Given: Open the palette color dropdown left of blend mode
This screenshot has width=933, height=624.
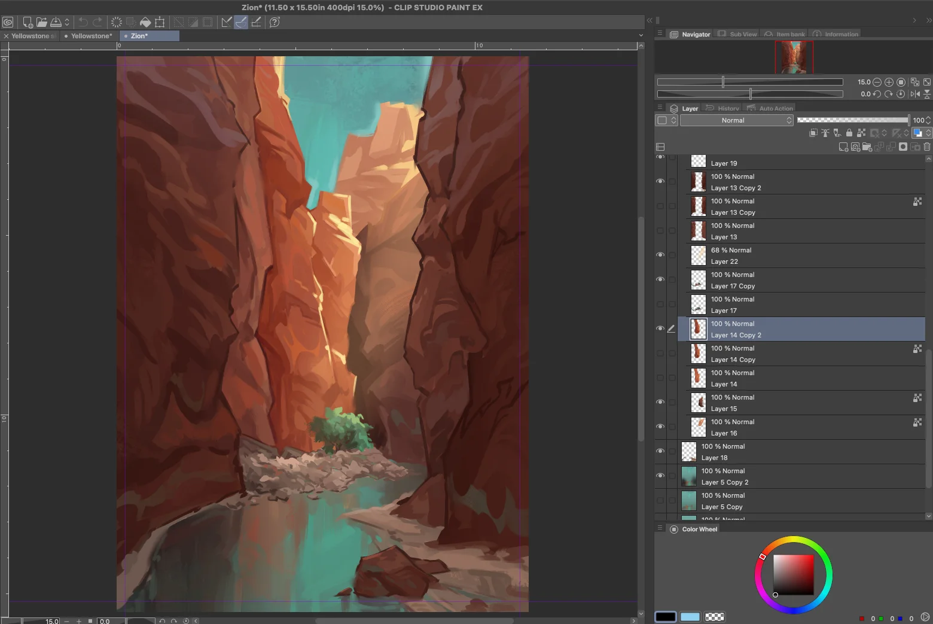Looking at the screenshot, I should click(666, 120).
